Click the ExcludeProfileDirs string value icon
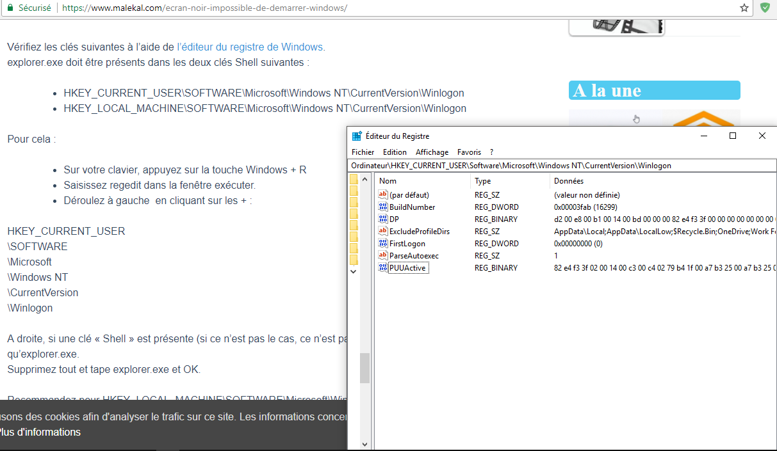 383,231
